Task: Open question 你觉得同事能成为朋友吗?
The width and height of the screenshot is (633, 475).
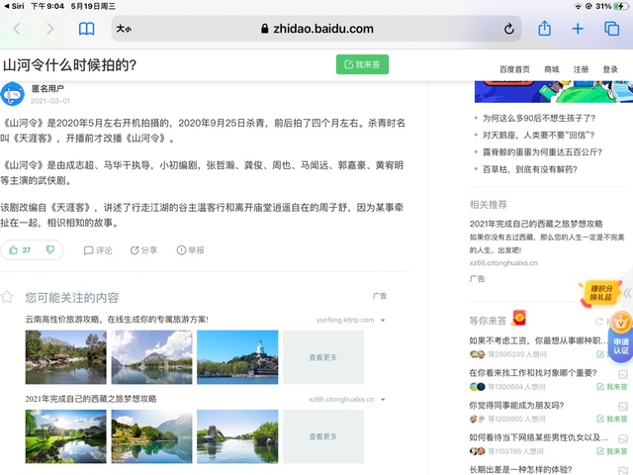Action: pos(516,405)
